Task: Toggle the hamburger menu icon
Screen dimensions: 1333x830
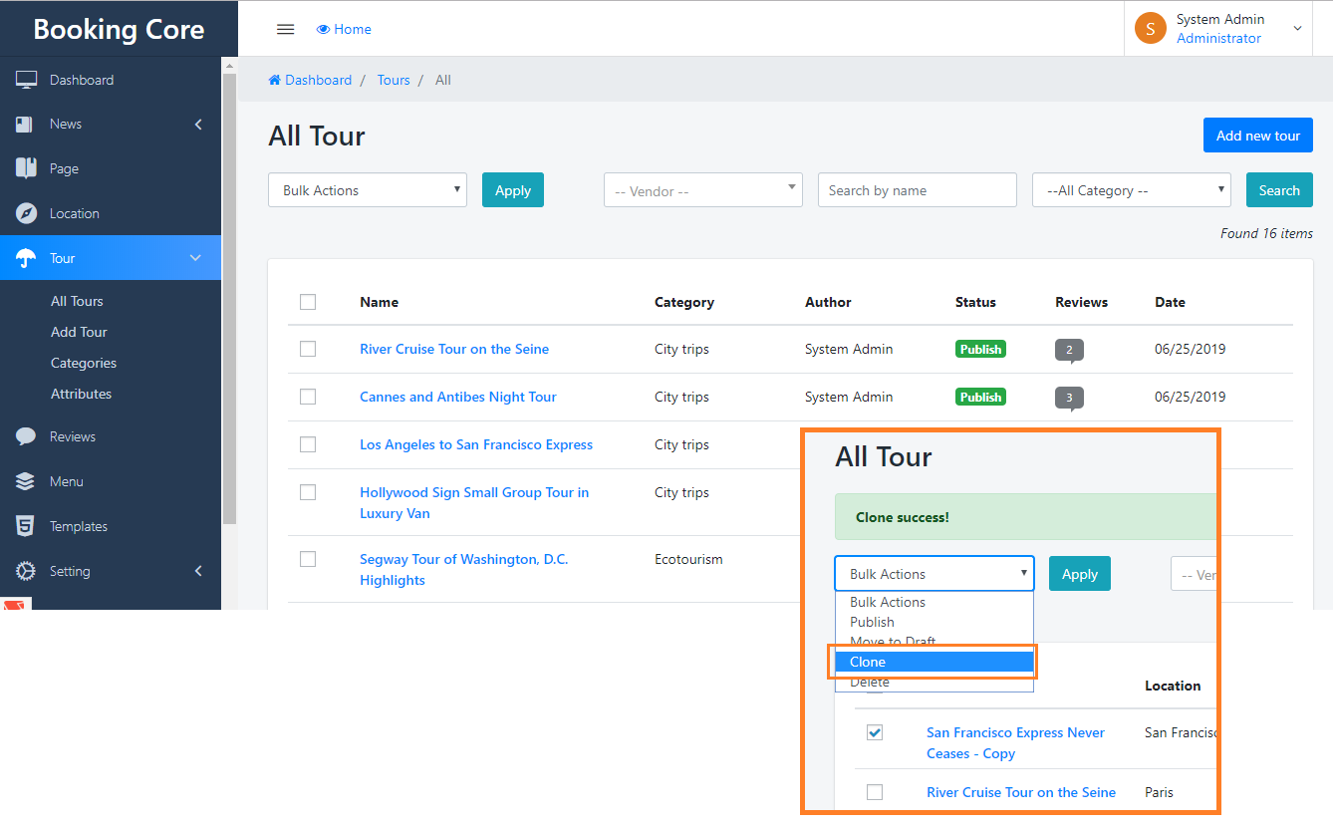Action: [285, 29]
